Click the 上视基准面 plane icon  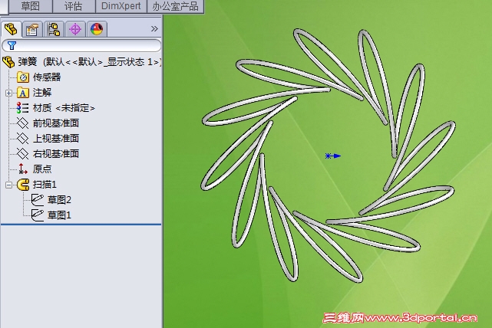pos(22,138)
